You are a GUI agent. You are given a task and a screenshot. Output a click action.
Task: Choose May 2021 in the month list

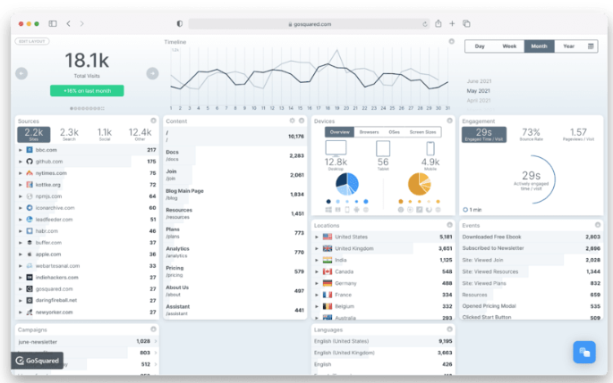478,91
